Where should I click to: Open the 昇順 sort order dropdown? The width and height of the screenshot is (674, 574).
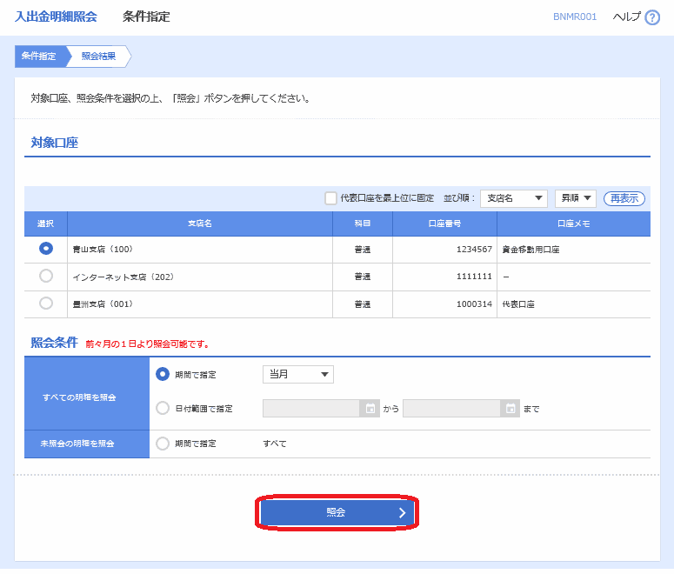(x=575, y=198)
